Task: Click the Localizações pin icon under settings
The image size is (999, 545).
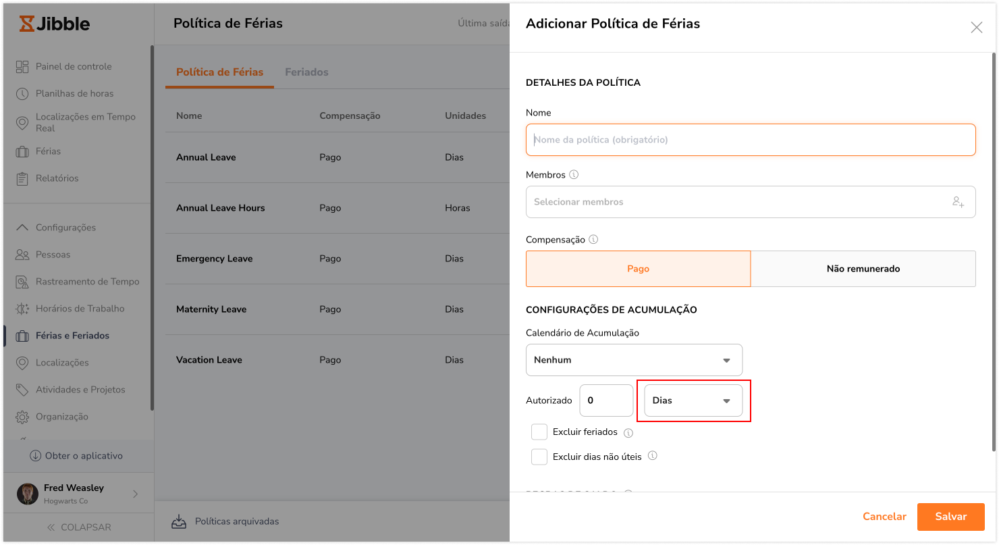Action: pos(22,363)
